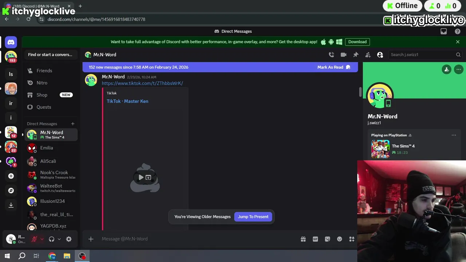Viewport: 466px width, 262px height.
Task: Open Task View on taskbar
Action: (x=36, y=256)
